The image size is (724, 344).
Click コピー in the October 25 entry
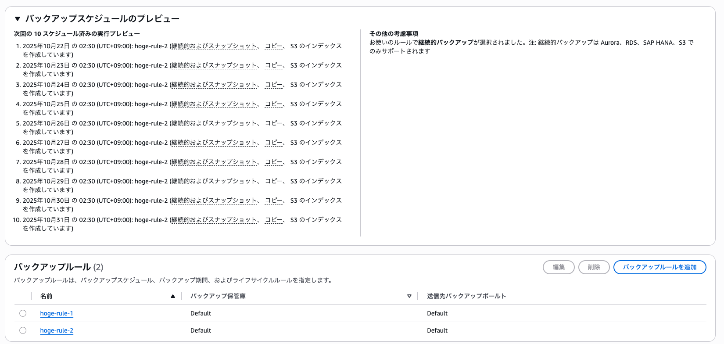click(274, 104)
